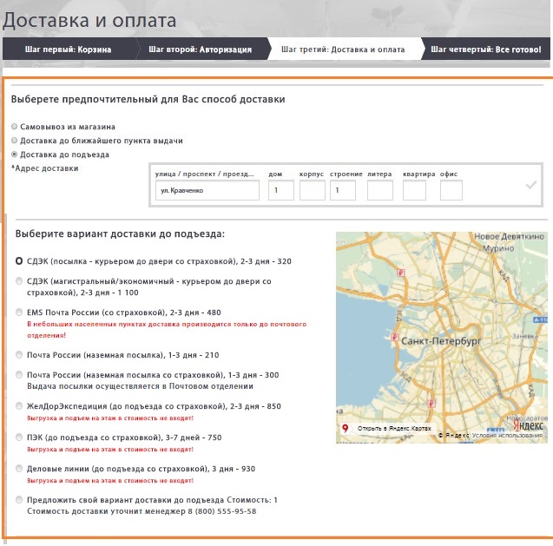Select Самовывоз из магазина delivery option
The width and height of the screenshot is (553, 546).
(15, 126)
